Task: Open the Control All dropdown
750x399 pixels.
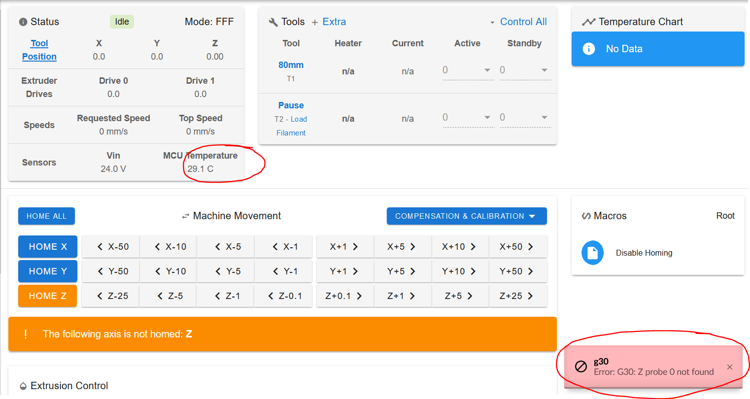Action: 518,22
